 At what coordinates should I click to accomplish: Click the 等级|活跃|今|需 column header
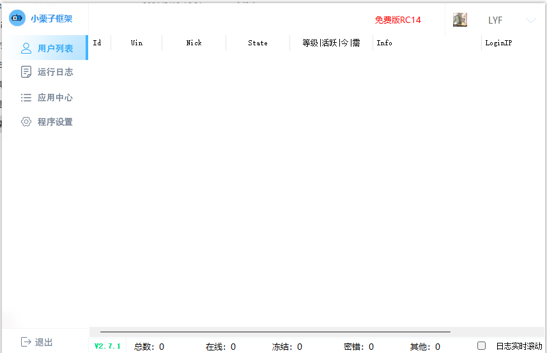pyautogui.click(x=331, y=43)
